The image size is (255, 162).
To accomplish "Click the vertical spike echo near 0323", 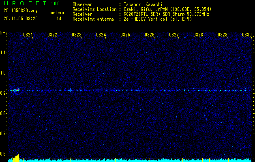I will [71, 90].
